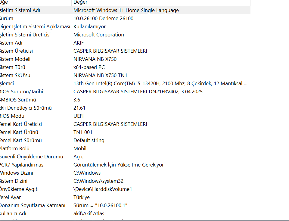The width and height of the screenshot is (289, 221).
Task: Click the locale value Türkiye
Action: pos(82,197)
